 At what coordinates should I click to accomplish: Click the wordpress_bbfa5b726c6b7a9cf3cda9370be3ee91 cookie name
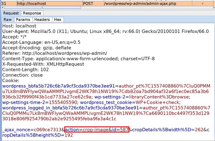click(x=59, y=86)
